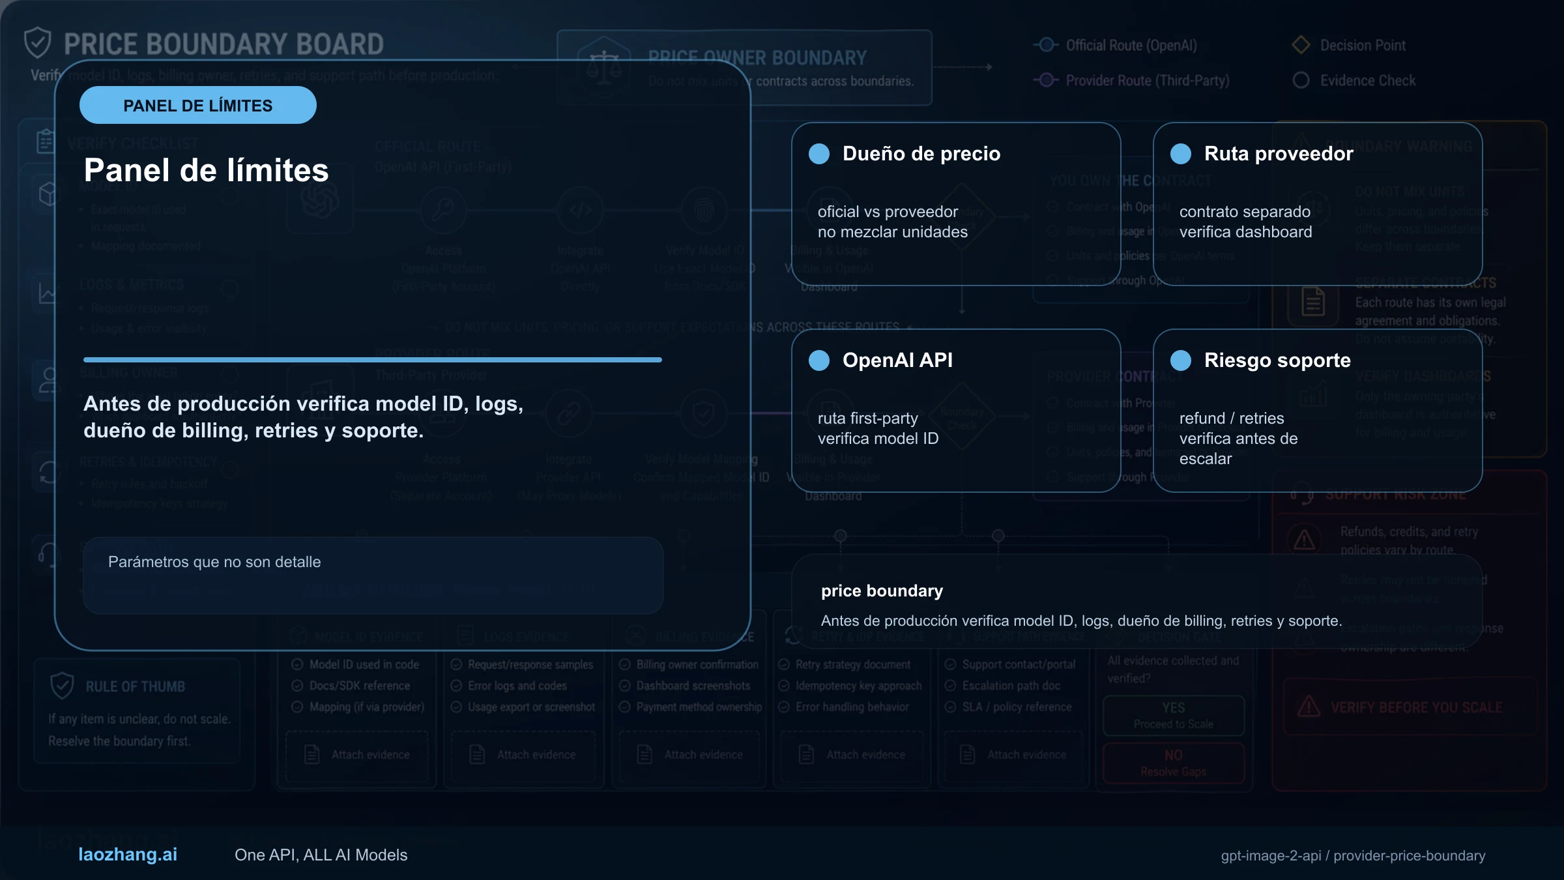Viewport: 1564px width, 880px height.
Task: Click the Parámetros que no son detalle box
Action: point(373,575)
